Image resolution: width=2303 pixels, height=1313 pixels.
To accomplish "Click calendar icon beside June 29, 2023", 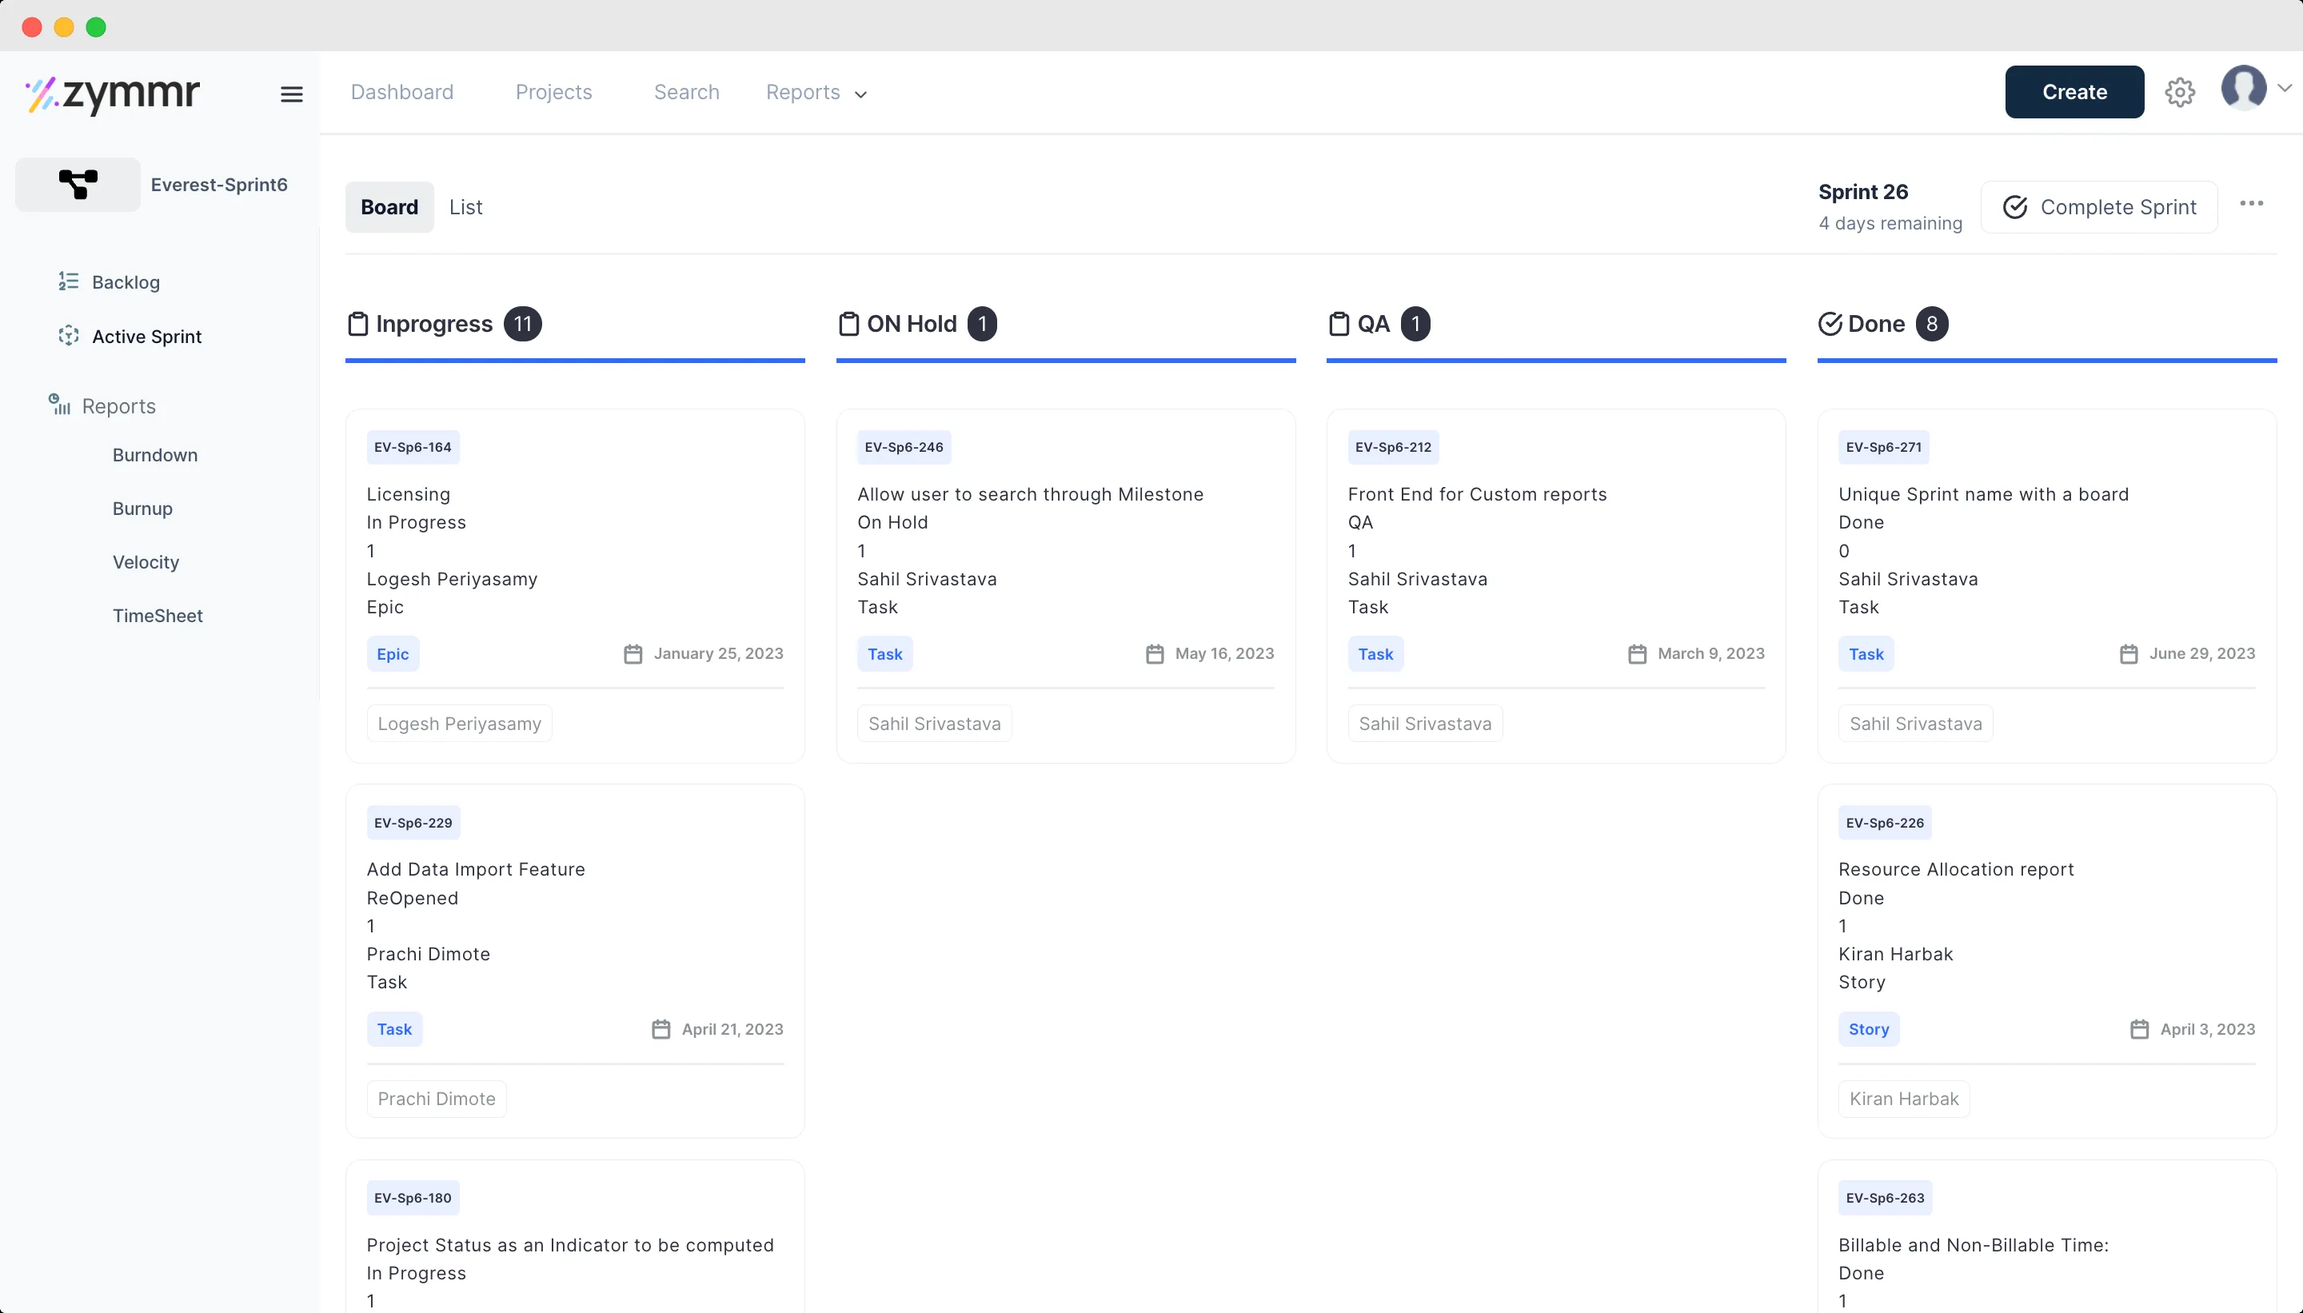I will point(2128,654).
